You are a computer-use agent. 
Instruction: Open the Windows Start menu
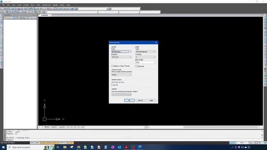tap(3, 147)
